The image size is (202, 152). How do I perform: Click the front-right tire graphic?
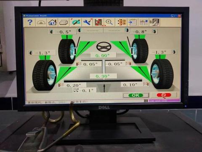tap(140, 51)
